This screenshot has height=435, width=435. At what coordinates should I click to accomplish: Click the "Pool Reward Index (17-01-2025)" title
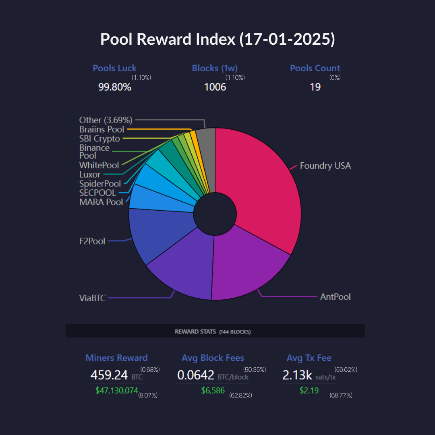(x=217, y=39)
